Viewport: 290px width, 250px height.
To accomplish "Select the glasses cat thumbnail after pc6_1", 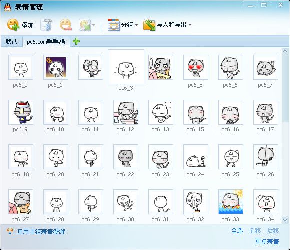I will [x=91, y=67].
